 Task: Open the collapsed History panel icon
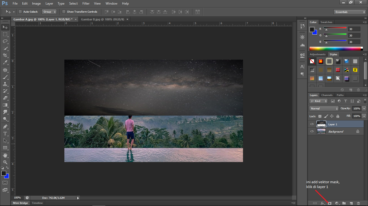click(x=302, y=26)
